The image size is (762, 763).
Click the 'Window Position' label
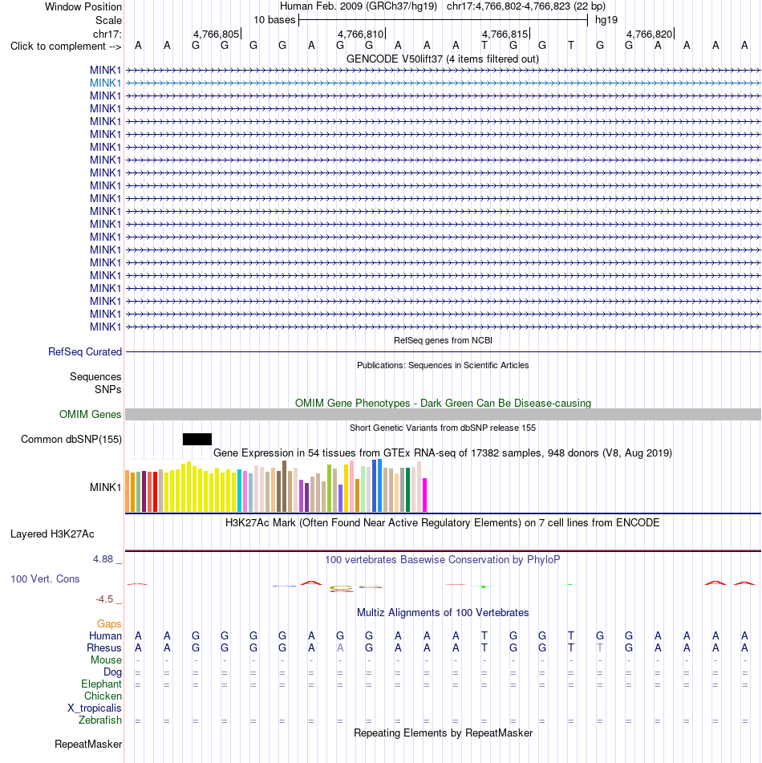(x=83, y=7)
